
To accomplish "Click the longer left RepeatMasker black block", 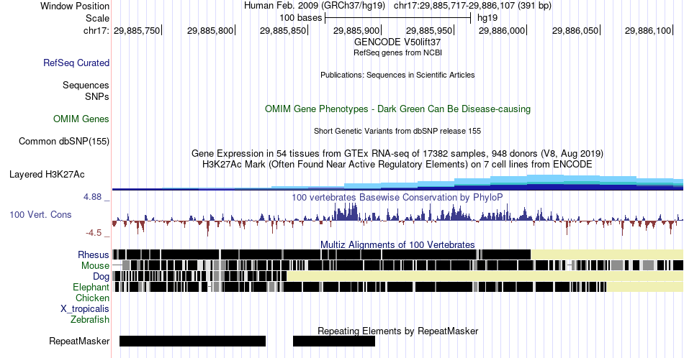I will (x=192, y=341).
